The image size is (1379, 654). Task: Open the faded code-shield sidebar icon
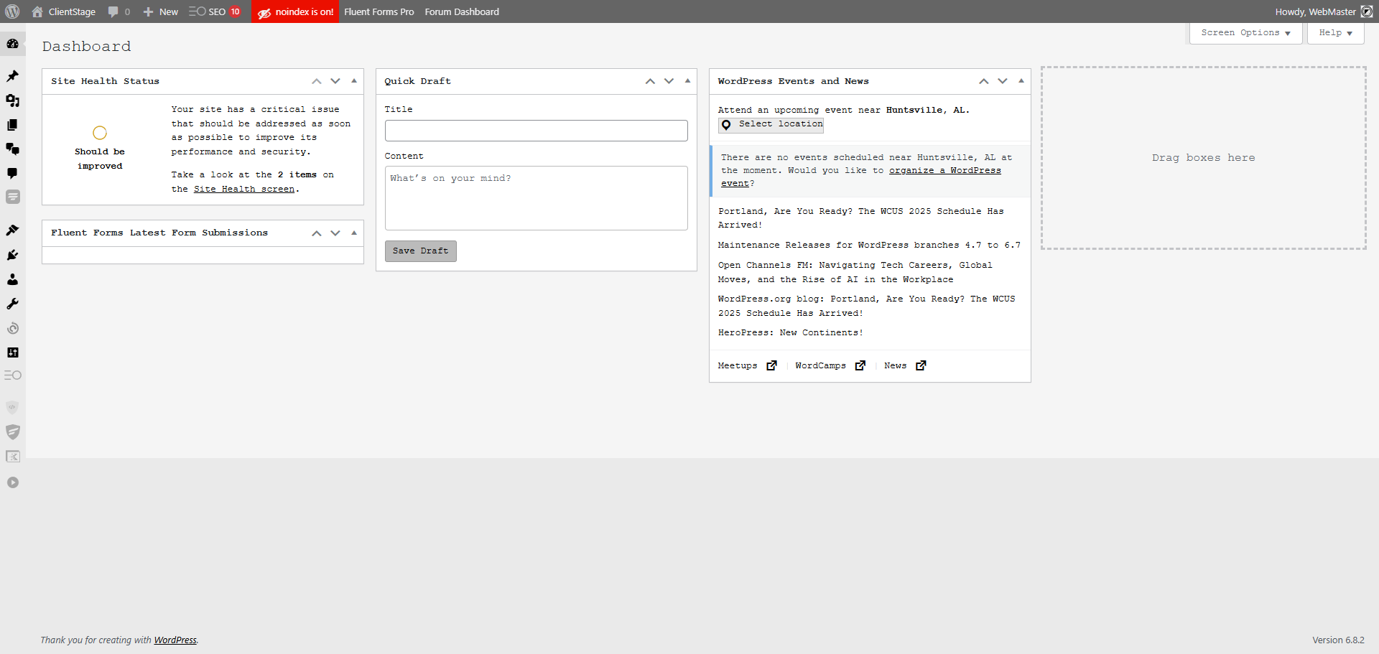[x=13, y=407]
